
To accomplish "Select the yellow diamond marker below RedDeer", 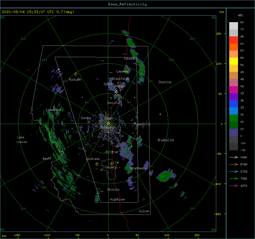I will 116,92.
